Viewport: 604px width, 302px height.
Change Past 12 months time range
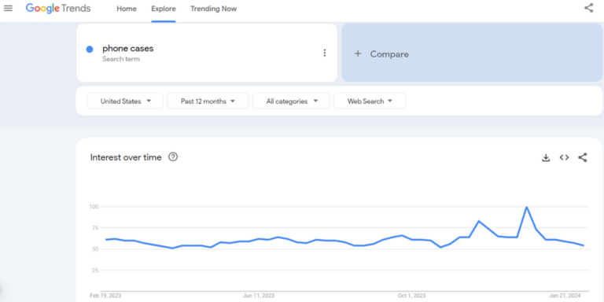208,101
